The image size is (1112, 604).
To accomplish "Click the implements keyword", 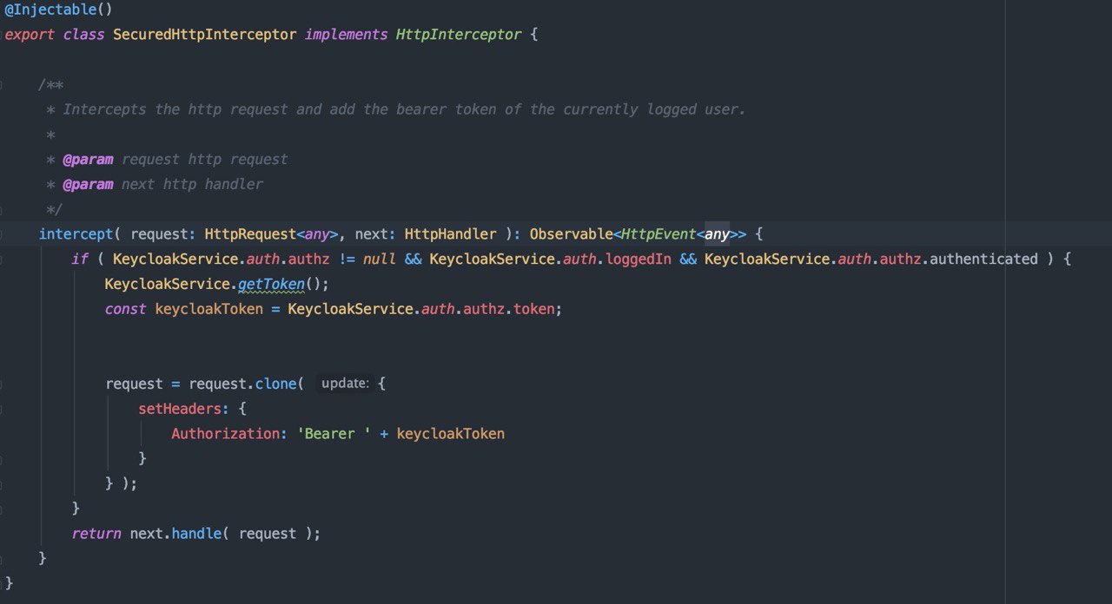I will coord(346,35).
